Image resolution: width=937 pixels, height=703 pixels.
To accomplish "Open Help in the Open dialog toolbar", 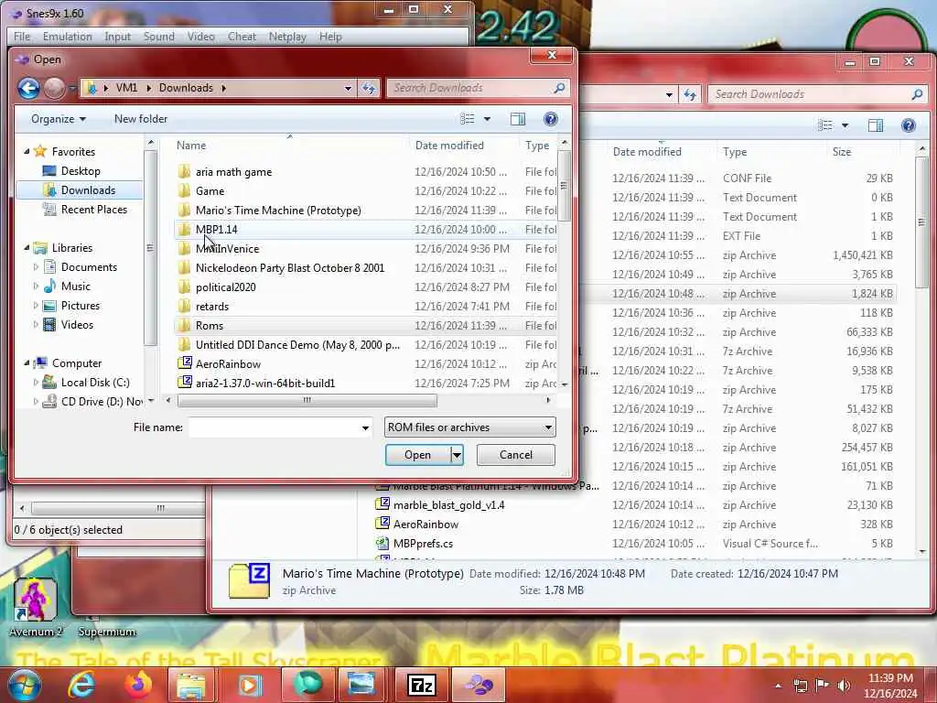I will pyautogui.click(x=550, y=119).
